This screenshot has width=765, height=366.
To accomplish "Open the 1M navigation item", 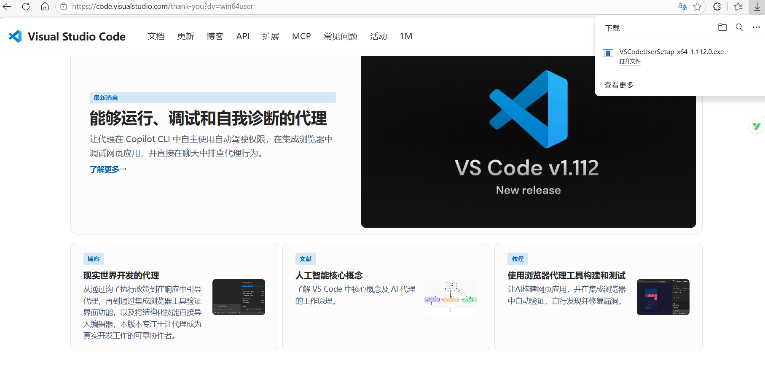I will coord(406,36).
